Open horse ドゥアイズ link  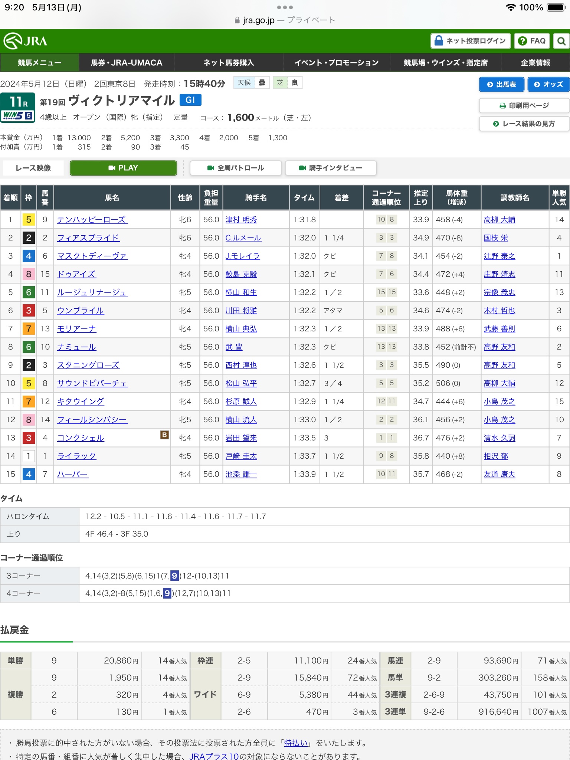pos(76,274)
